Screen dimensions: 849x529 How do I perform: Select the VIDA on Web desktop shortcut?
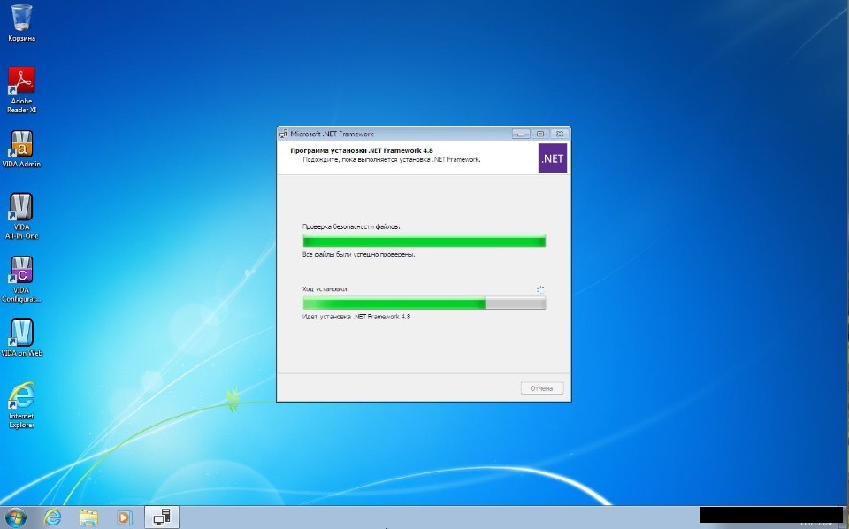tap(21, 339)
